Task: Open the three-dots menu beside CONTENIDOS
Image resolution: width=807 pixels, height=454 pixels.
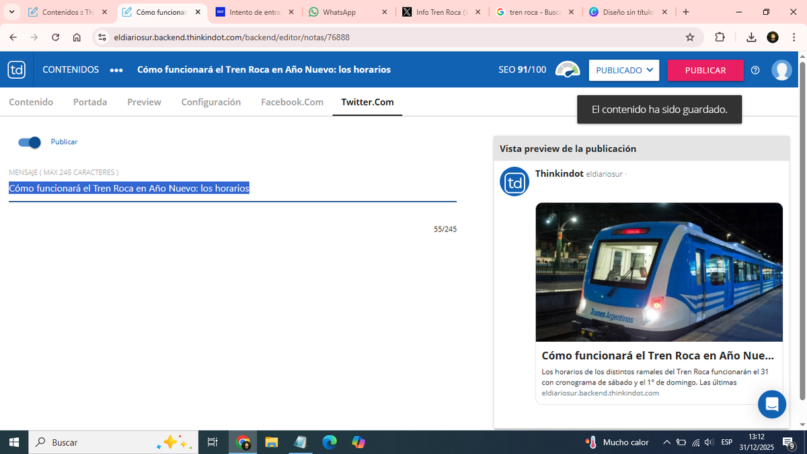Action: click(116, 70)
